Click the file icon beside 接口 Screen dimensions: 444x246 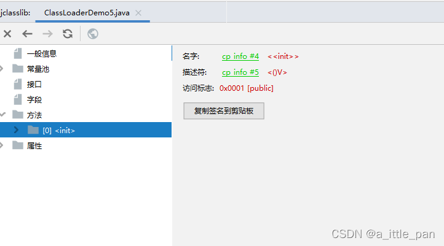18,84
